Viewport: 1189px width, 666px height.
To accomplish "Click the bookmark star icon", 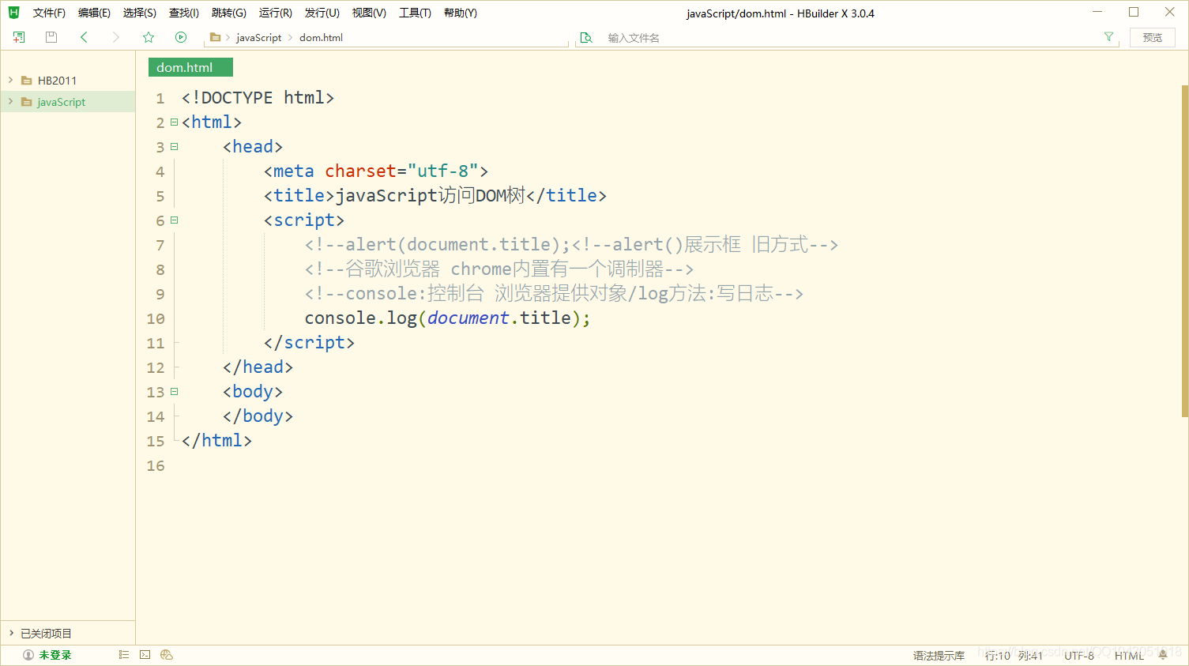I will tap(149, 37).
